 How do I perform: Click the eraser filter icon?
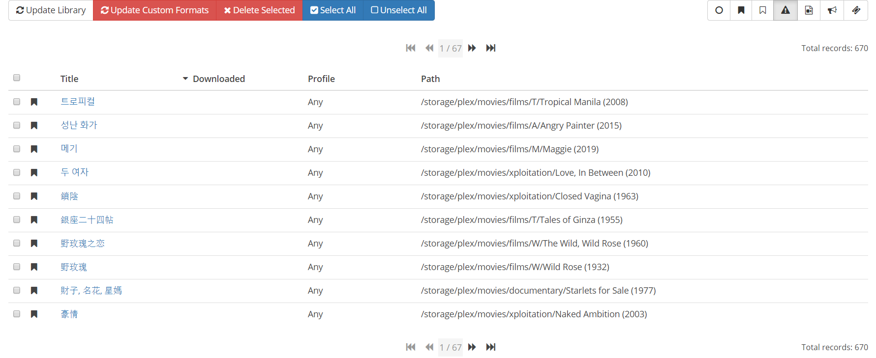pos(856,10)
